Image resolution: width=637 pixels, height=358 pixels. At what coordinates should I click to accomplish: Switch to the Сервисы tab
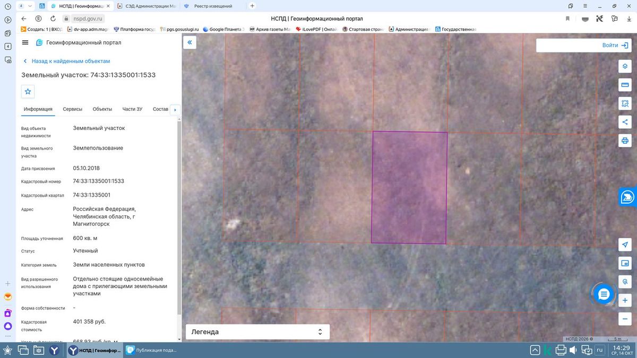point(72,109)
